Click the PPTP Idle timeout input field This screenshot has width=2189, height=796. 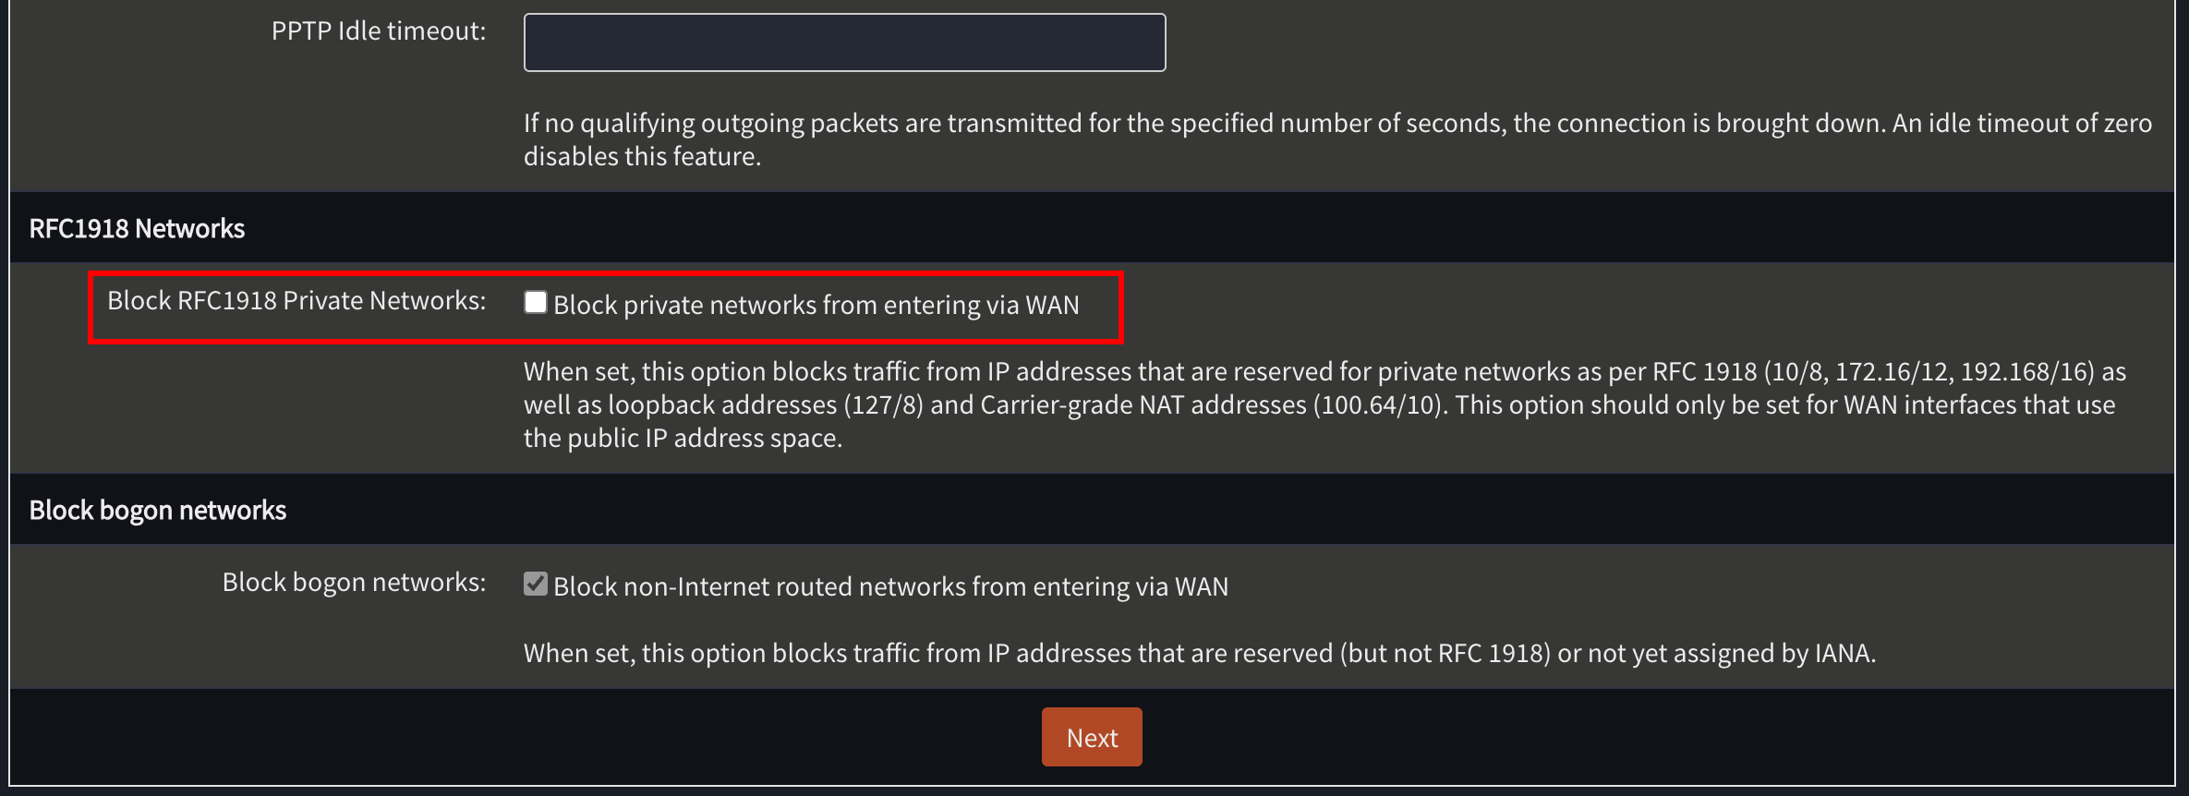[843, 42]
